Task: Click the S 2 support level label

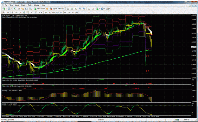Action: [148, 56]
